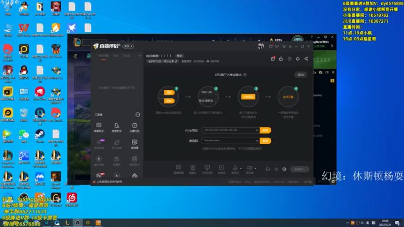The width and height of the screenshot is (404, 227).
Task: Click the car-shaped tool icon in toolbox
Action: (x=134, y=176)
